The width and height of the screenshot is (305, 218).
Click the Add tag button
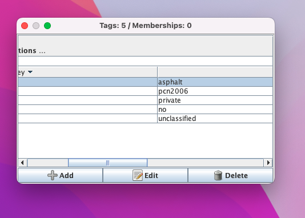click(61, 175)
